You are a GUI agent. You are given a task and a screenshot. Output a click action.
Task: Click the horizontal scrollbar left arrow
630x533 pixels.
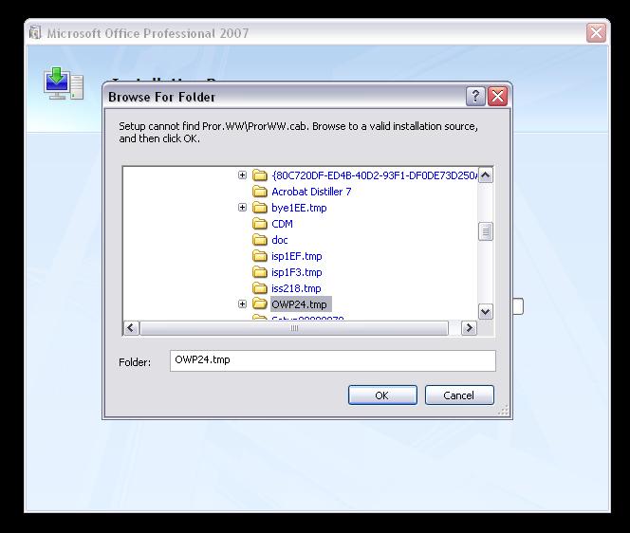point(131,328)
